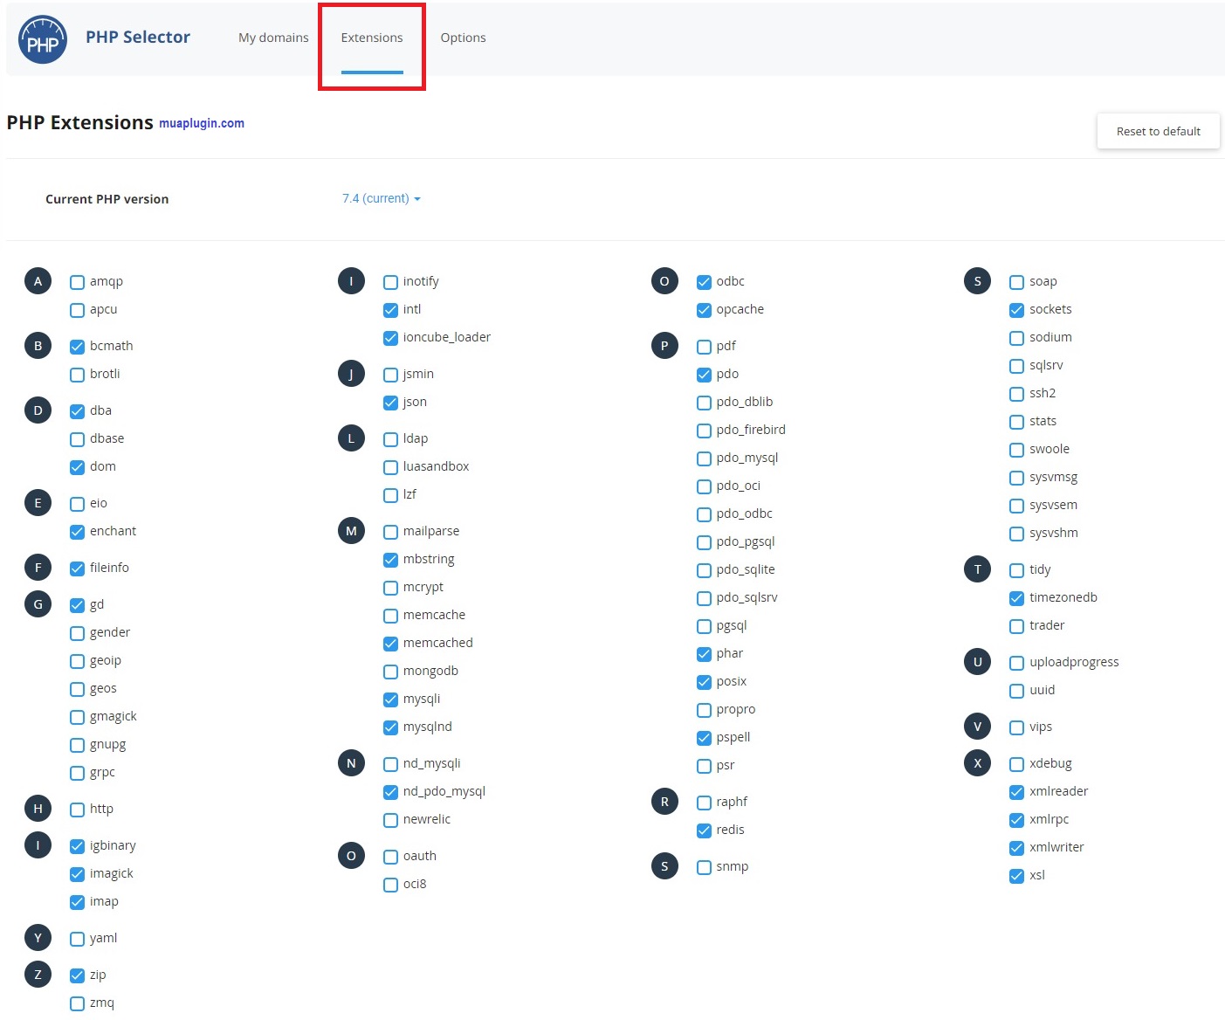Check the pdo_mysql extension box
Image resolution: width=1225 pixels, height=1020 pixels.
tap(704, 458)
